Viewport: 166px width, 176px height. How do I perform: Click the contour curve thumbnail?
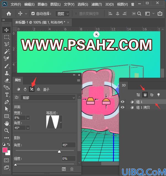coord(53,122)
